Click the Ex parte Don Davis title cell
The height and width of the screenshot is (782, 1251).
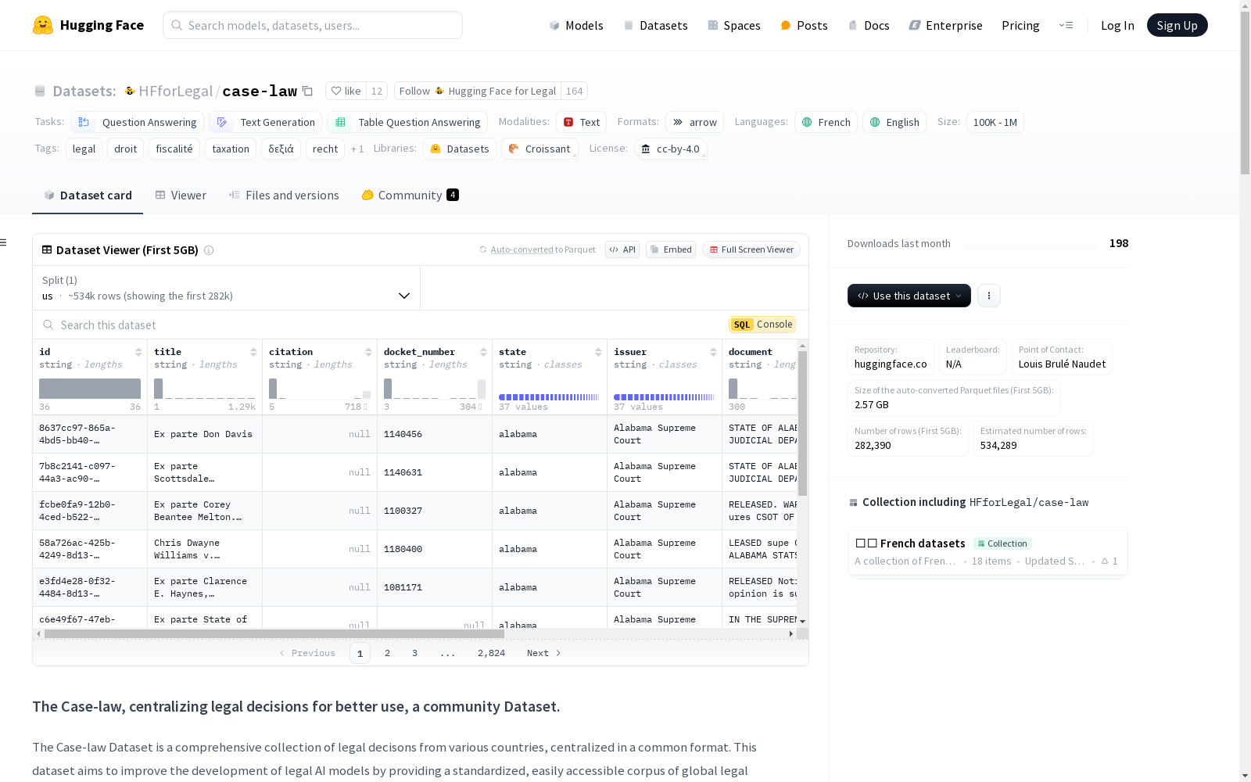pyautogui.click(x=204, y=434)
